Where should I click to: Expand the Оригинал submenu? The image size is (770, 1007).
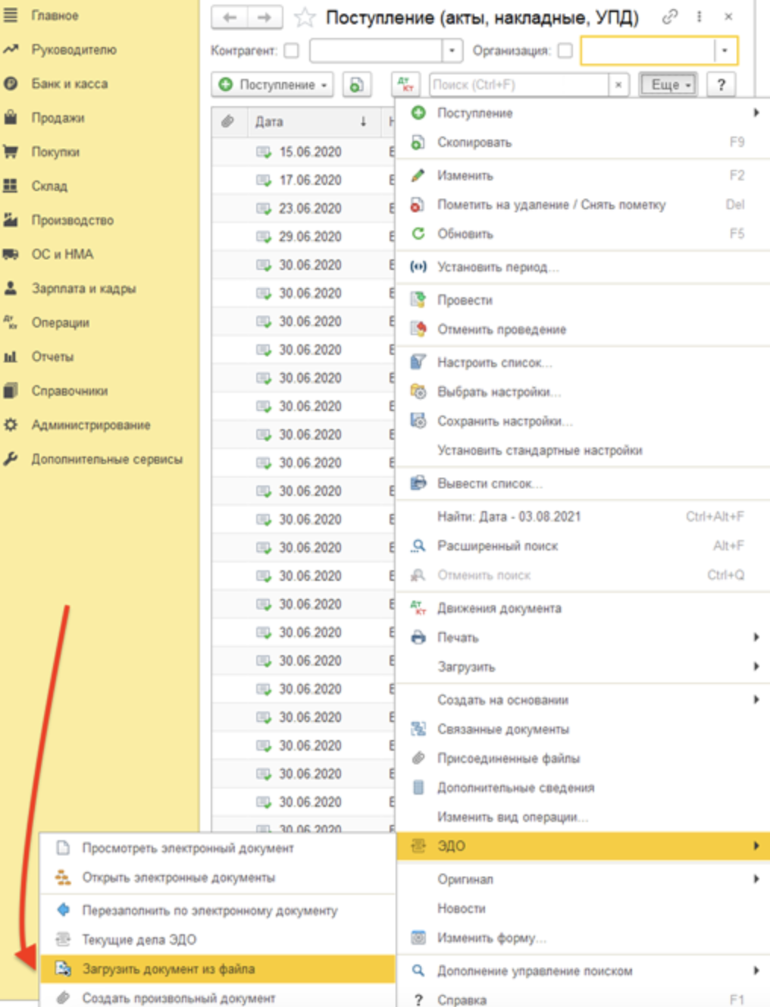click(x=582, y=880)
